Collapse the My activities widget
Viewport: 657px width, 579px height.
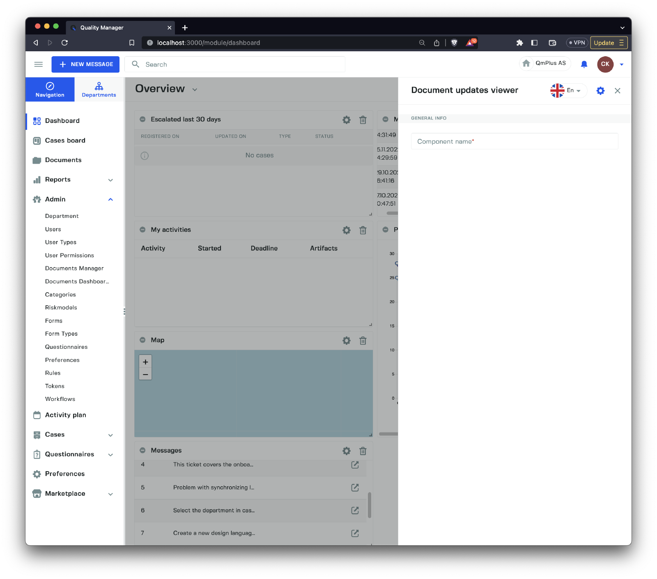coord(142,230)
